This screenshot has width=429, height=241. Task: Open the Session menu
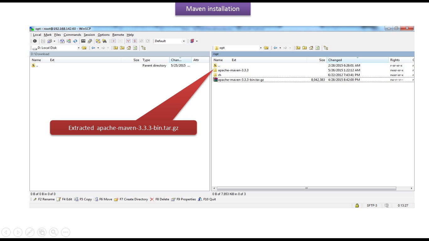(x=89, y=35)
